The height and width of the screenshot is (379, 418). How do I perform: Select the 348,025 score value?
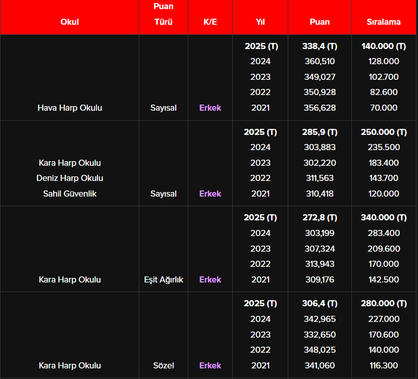[x=320, y=350]
